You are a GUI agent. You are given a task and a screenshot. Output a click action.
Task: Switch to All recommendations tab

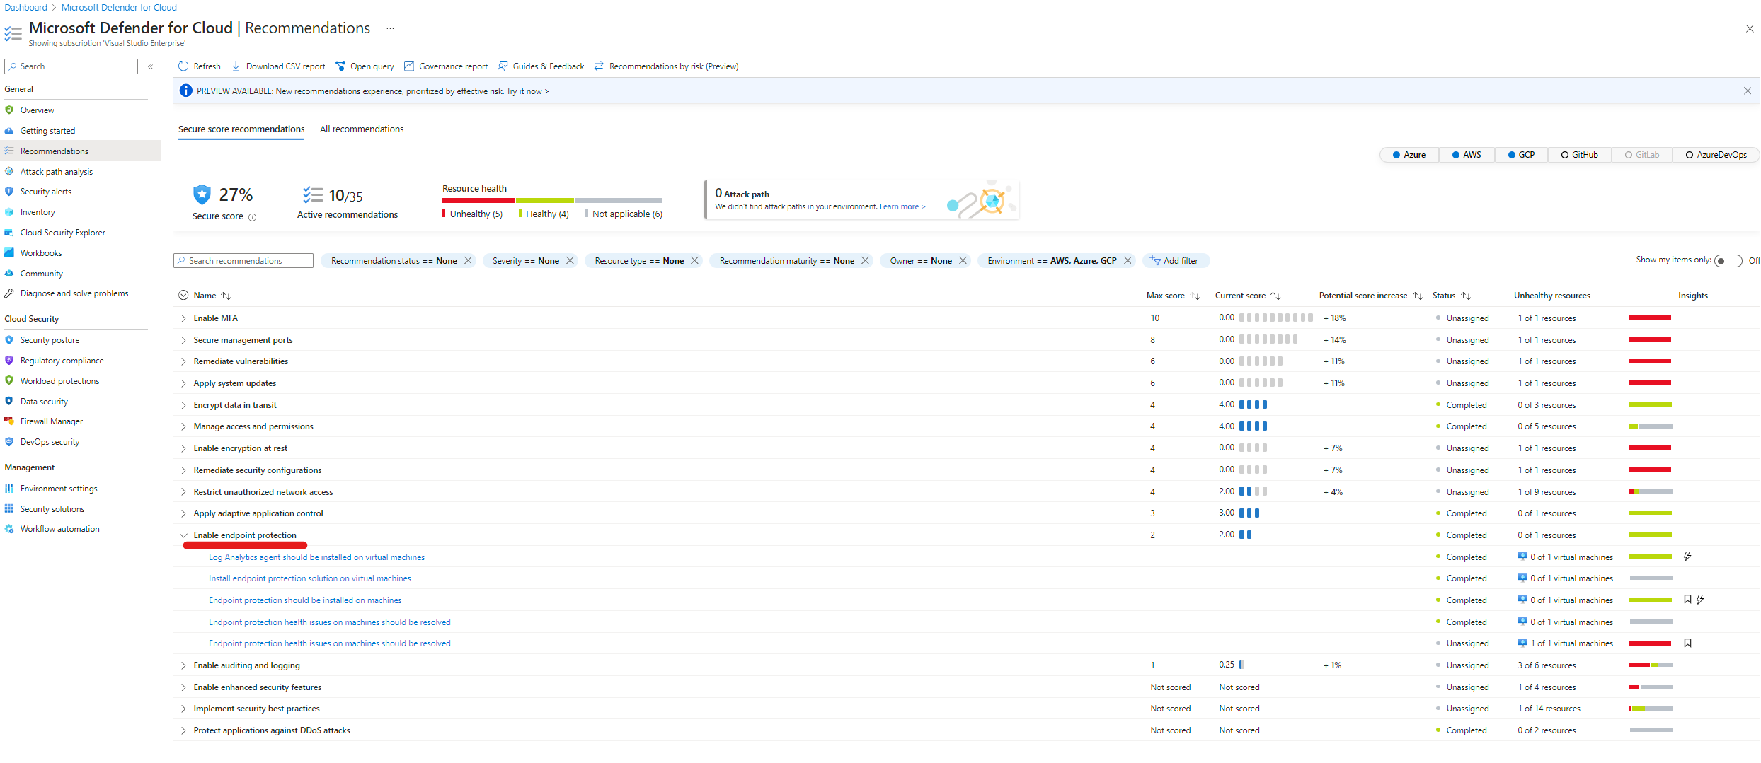[362, 129]
